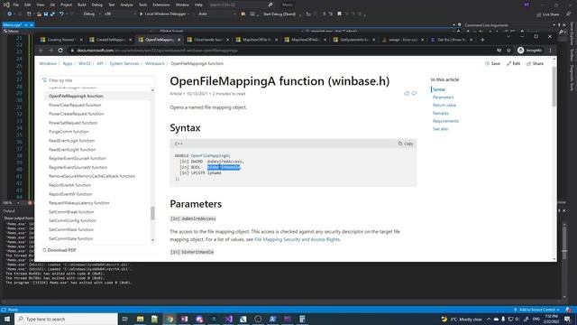Click the comment feedback icon
Viewport: 577px width, 325px height.
[415, 94]
